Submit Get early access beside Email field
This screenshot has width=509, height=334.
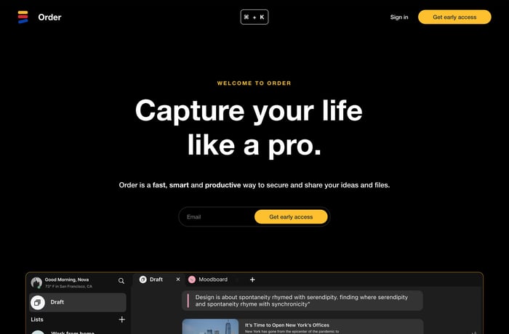(x=291, y=216)
